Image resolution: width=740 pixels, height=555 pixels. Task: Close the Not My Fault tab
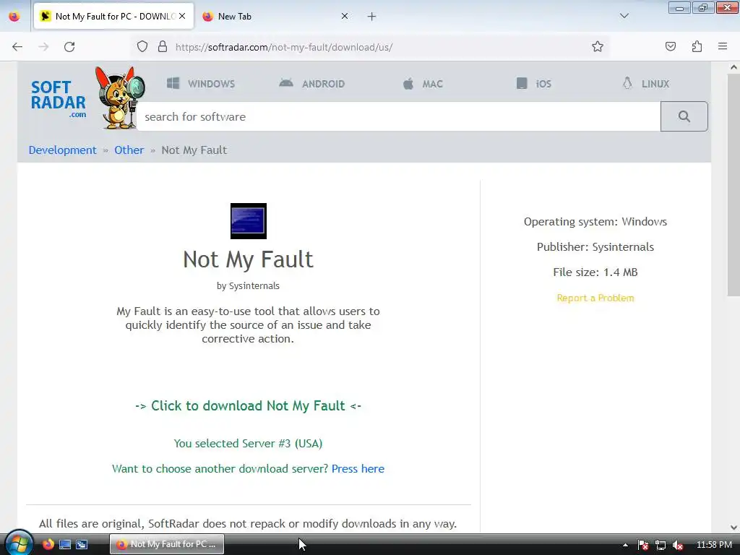click(x=182, y=16)
